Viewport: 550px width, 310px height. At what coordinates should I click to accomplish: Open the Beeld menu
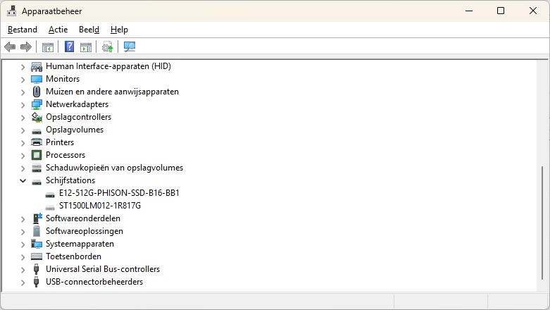tap(89, 30)
